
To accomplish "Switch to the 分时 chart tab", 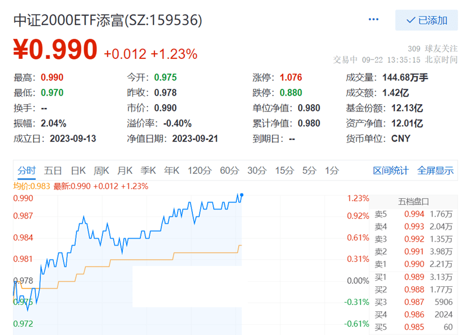I will tap(26, 170).
